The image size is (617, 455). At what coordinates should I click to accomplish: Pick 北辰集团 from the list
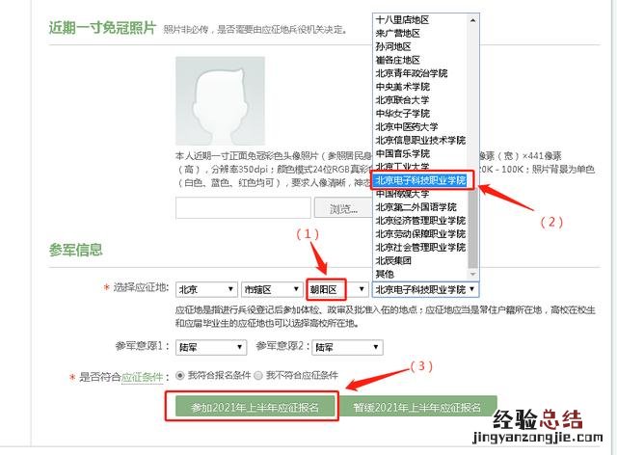coord(420,260)
